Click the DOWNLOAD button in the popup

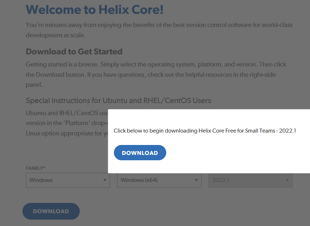pos(140,153)
